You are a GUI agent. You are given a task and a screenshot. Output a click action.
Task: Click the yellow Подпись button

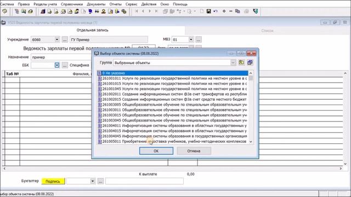click(x=53, y=181)
